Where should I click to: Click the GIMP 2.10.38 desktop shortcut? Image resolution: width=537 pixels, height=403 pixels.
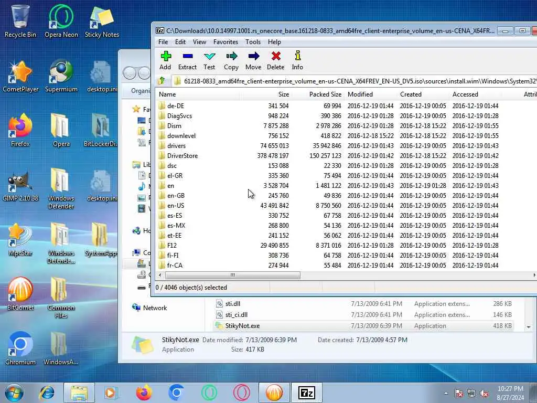click(x=20, y=185)
